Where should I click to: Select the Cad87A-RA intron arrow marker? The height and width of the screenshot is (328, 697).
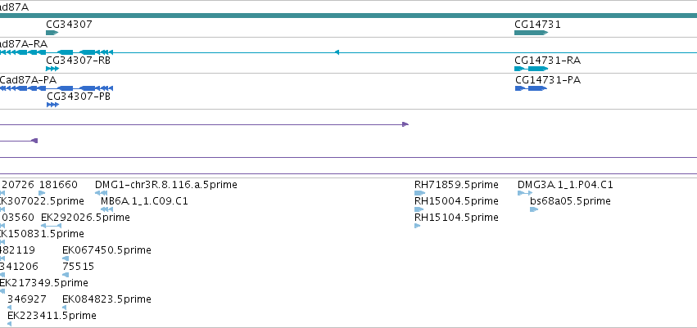(x=337, y=52)
